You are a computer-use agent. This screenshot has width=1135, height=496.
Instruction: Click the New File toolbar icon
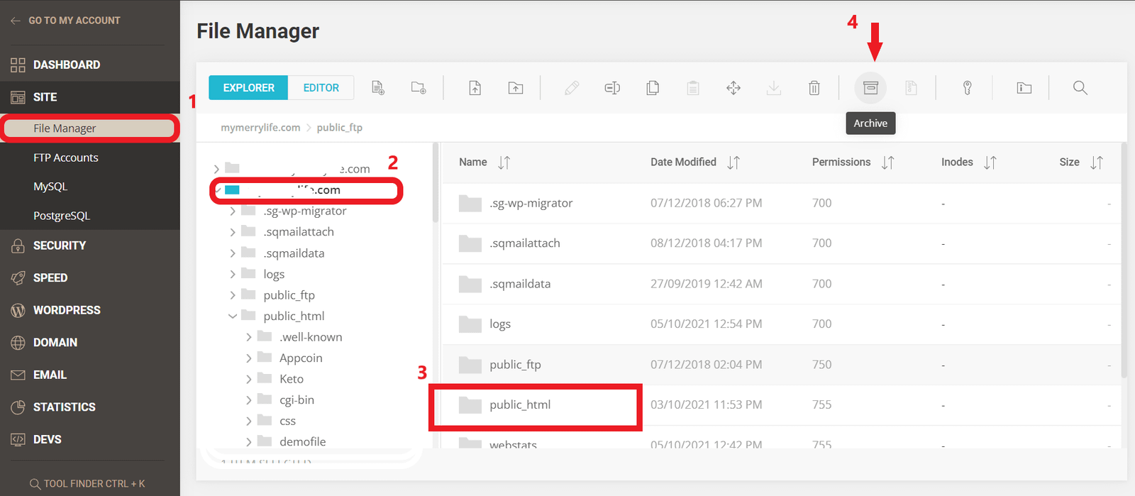pyautogui.click(x=378, y=88)
